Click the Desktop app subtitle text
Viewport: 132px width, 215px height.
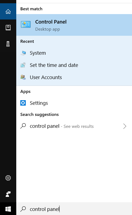pyautogui.click(x=47, y=29)
